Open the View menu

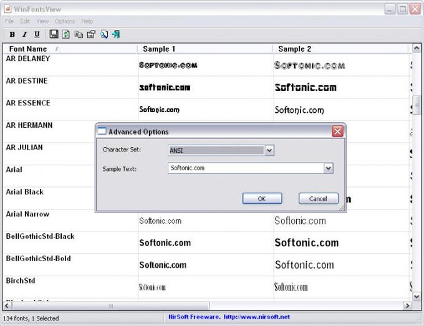tap(42, 21)
